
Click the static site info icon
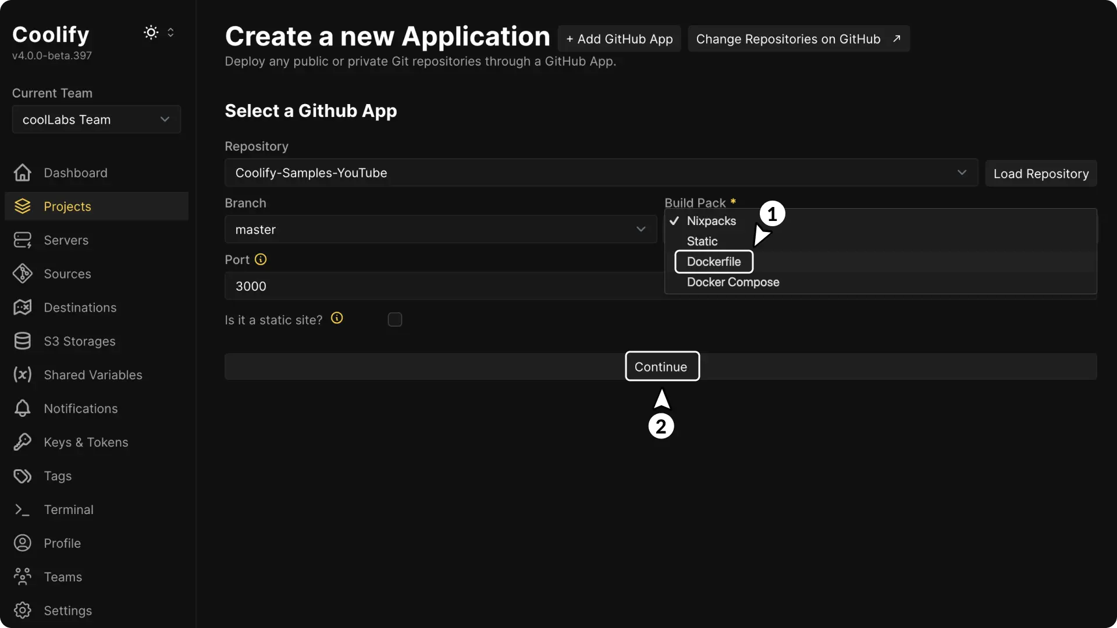pos(337,318)
